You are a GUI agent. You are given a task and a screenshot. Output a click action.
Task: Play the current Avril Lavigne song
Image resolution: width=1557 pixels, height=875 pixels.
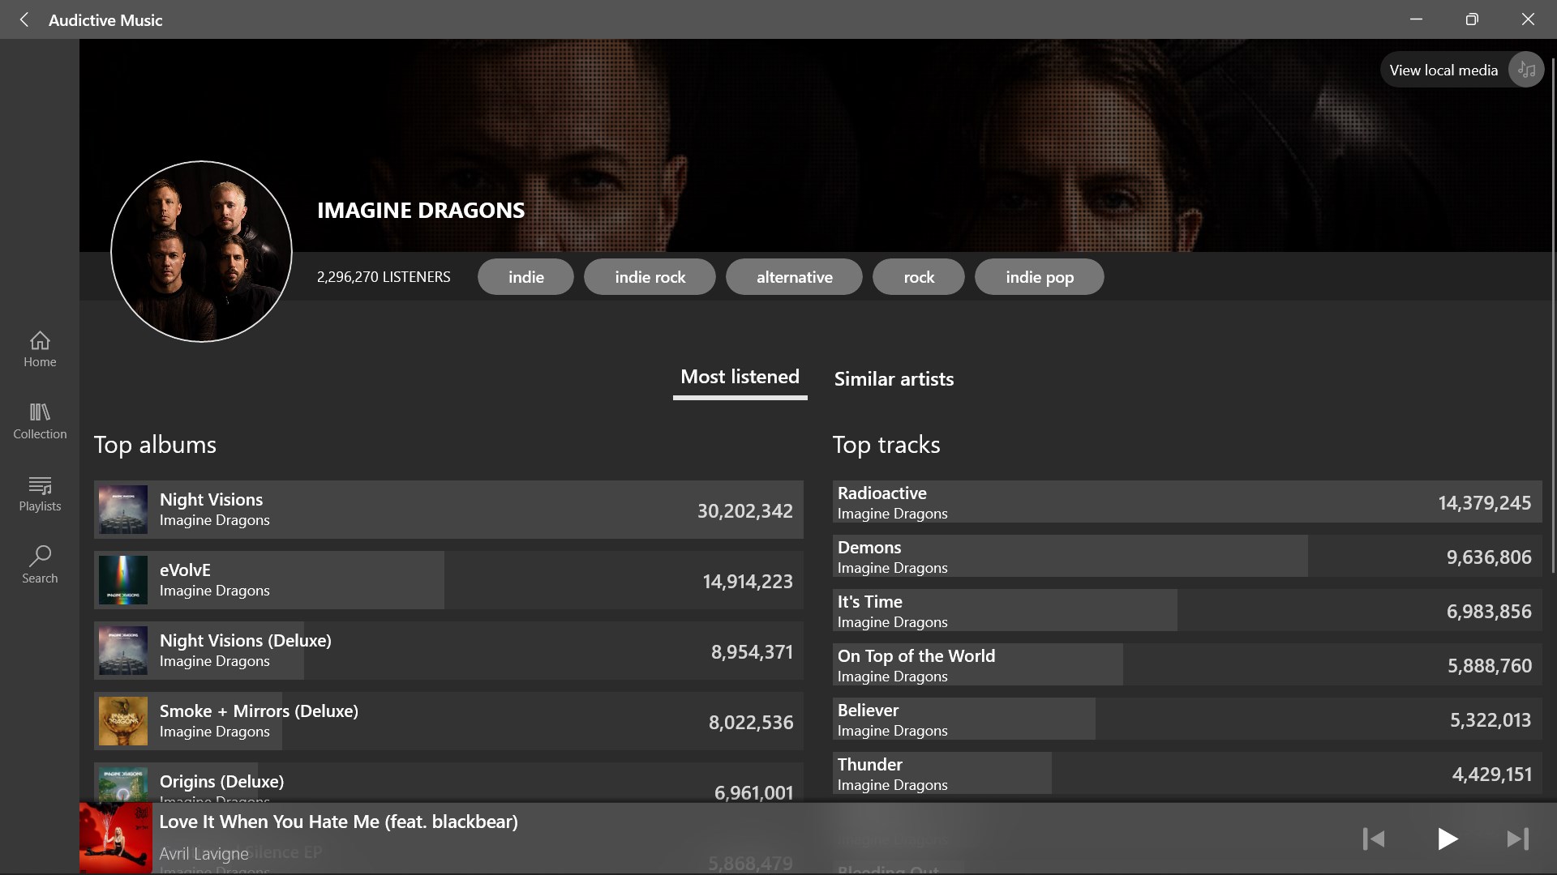coord(1447,839)
